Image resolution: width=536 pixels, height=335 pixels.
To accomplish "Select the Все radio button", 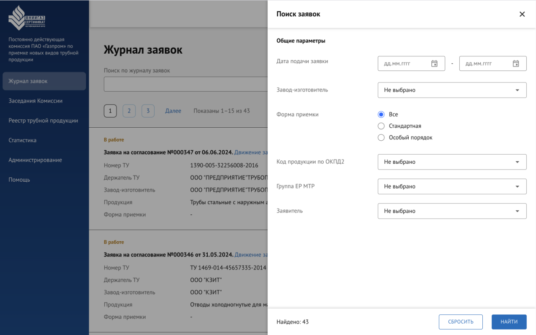I will [381, 114].
